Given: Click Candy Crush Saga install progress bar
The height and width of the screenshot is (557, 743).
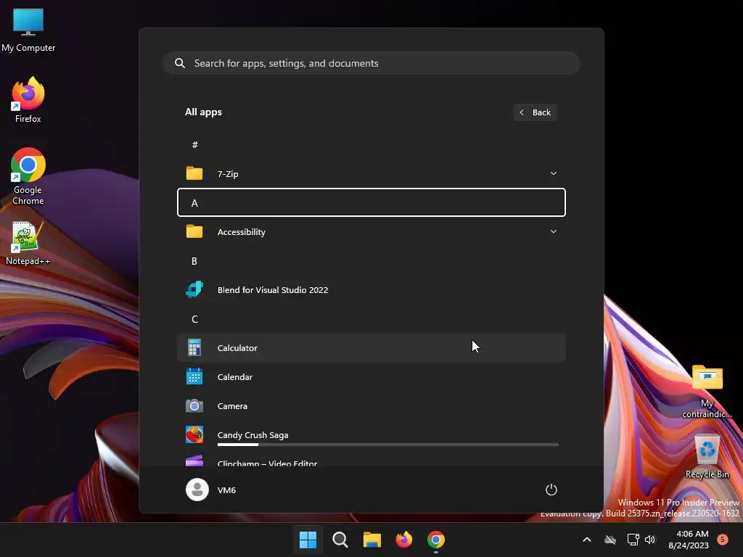Looking at the screenshot, I should point(388,445).
